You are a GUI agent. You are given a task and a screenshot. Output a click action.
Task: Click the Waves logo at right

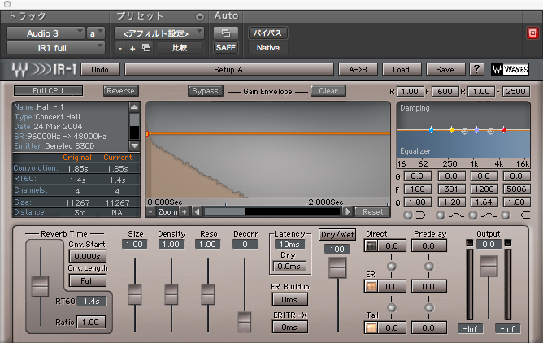[x=510, y=69]
